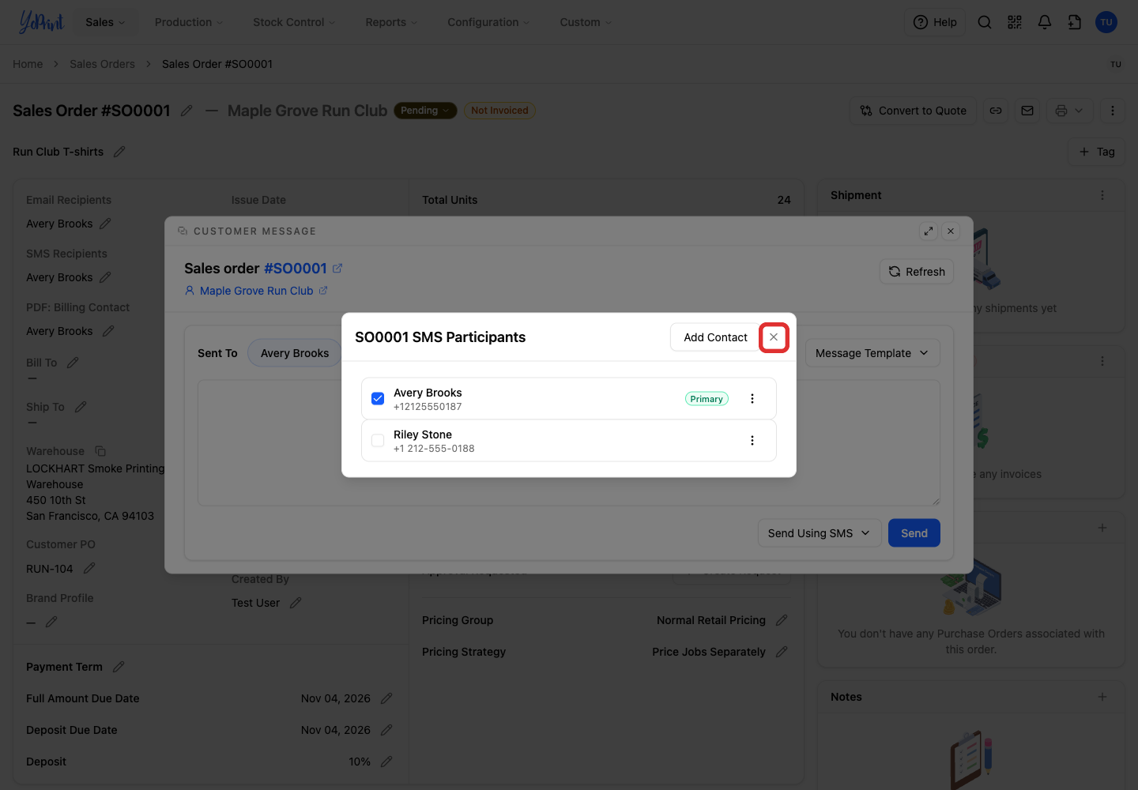The width and height of the screenshot is (1138, 790).
Task: Click the TU user avatar
Action: click(x=1106, y=22)
